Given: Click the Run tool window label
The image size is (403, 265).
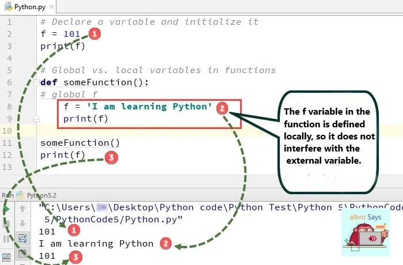Looking at the screenshot, I should [x=7, y=195].
